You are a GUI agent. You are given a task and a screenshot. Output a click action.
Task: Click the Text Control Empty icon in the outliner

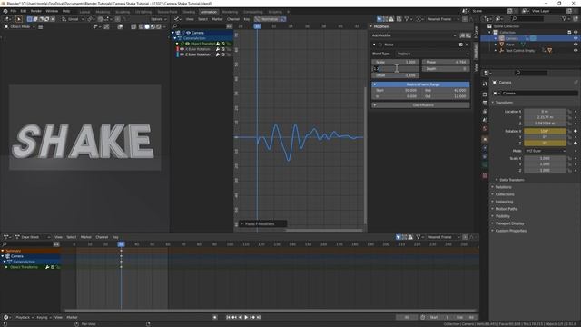pyautogui.click(x=502, y=50)
